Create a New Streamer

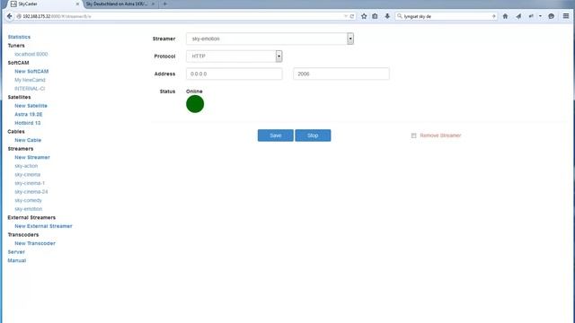[32, 158]
